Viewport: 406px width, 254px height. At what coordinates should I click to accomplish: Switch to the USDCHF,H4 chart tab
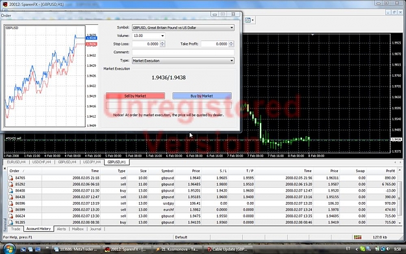pyautogui.click(x=42, y=162)
